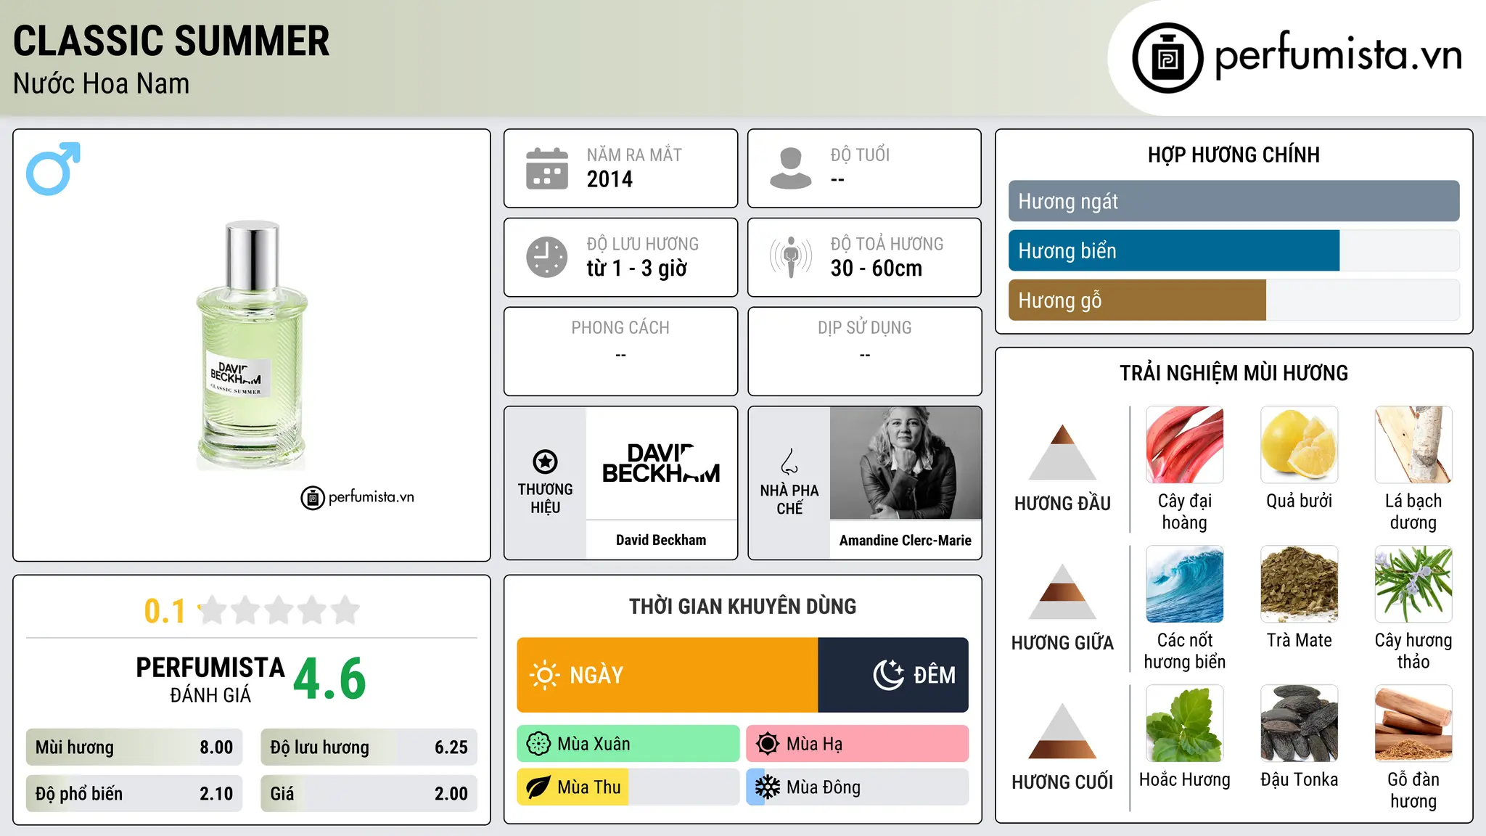Click the leaf icon for Mùa Thu
This screenshot has height=836, width=1486.
(x=538, y=787)
